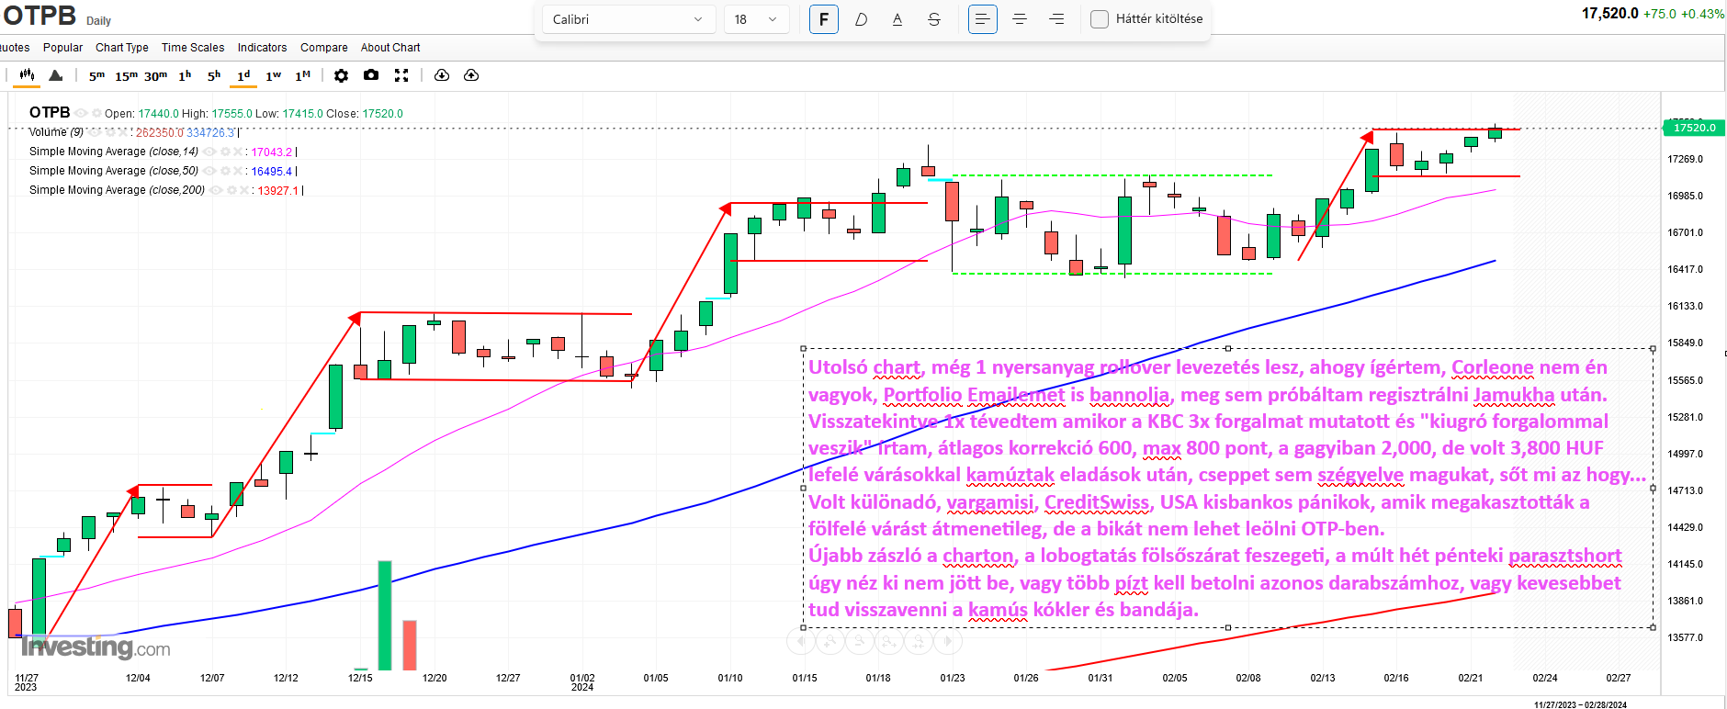1727x709 pixels.
Task: Open the font size 18 dropdown
Action: [x=757, y=19]
